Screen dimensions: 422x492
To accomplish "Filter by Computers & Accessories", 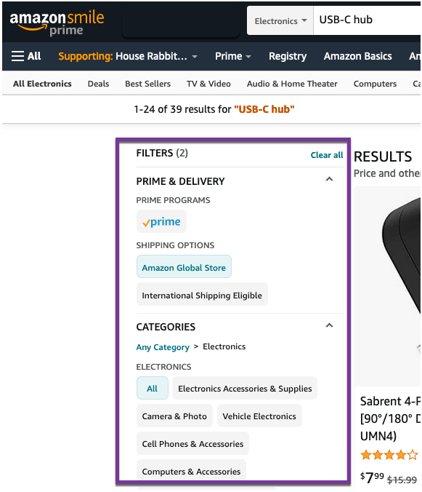I will [191, 471].
